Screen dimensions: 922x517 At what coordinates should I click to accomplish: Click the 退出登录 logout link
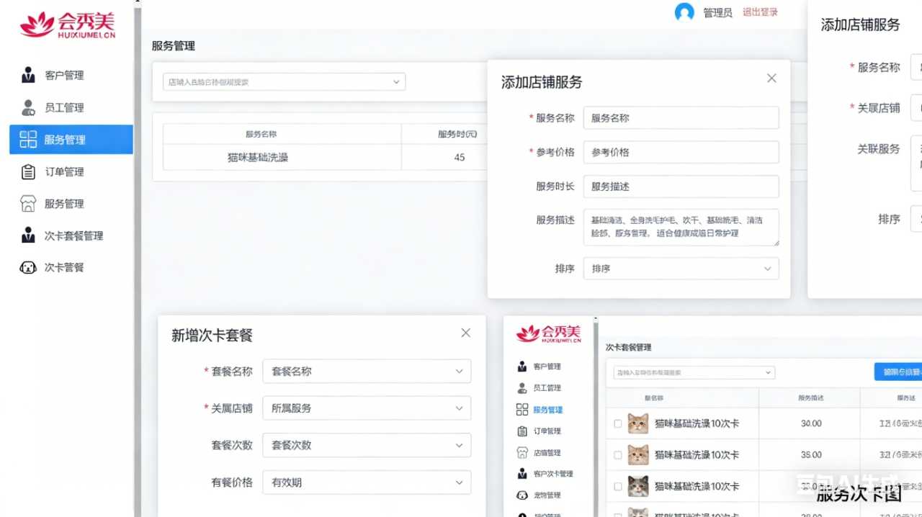760,12
